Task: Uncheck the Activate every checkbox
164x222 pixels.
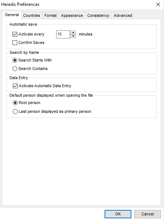Action: point(15,34)
